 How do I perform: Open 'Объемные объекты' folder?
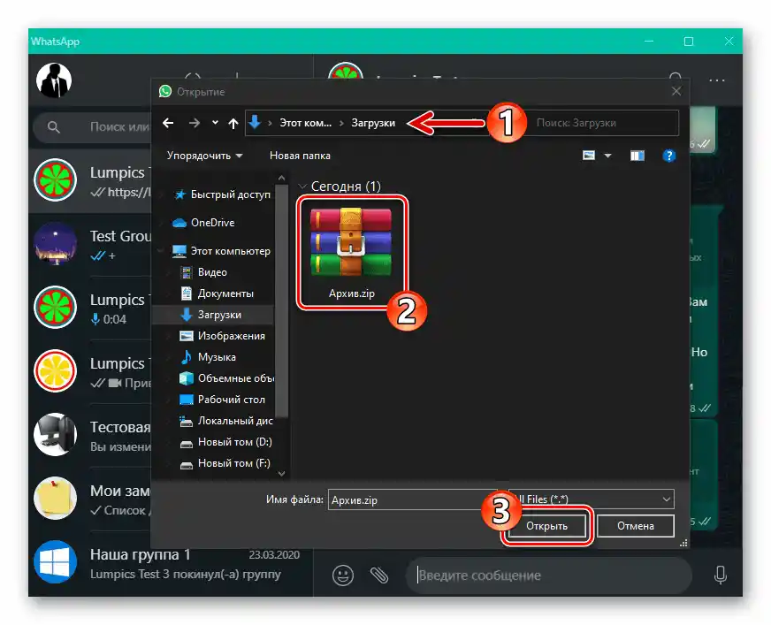pos(226,378)
